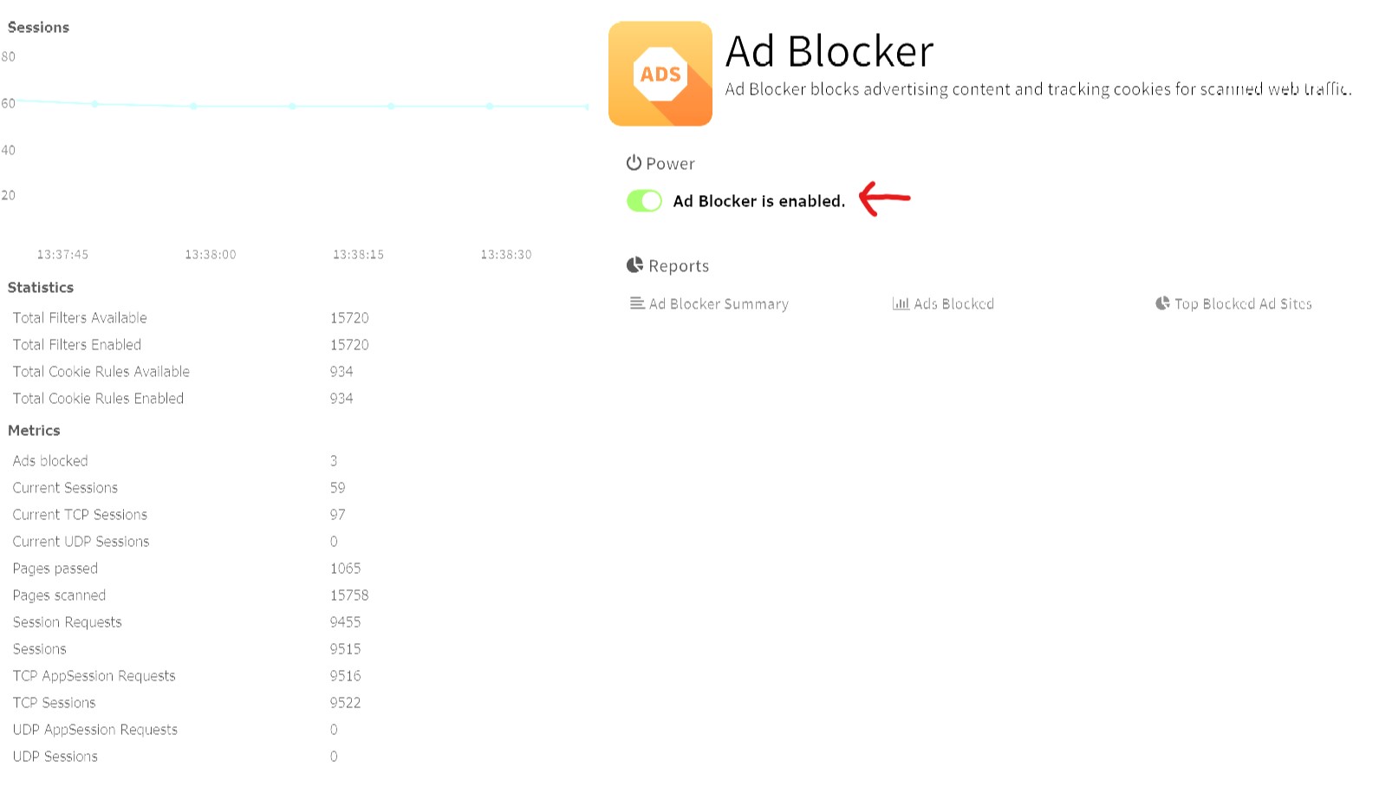Click the Total Filters Available statistic label

pos(80,318)
